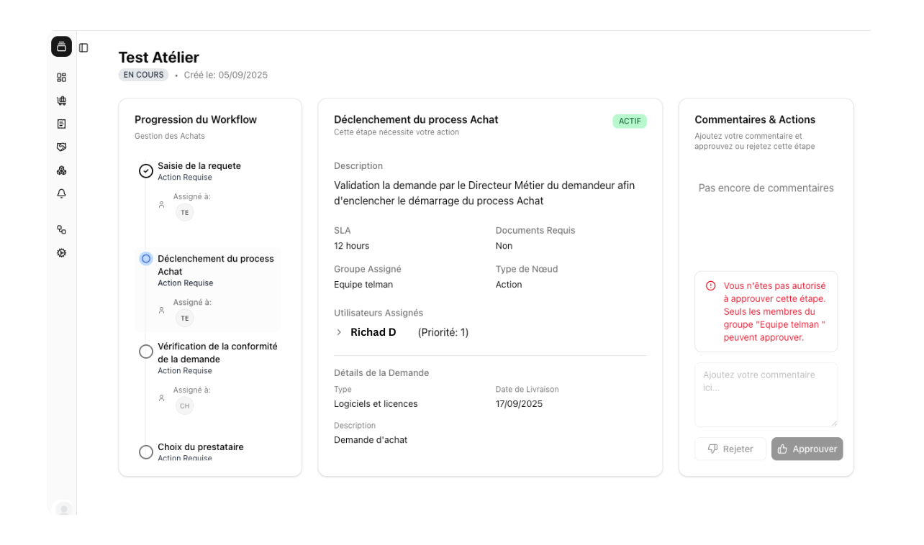This screenshot has width=924, height=545.
Task: Open the integrations link icon
Action: (x=61, y=229)
